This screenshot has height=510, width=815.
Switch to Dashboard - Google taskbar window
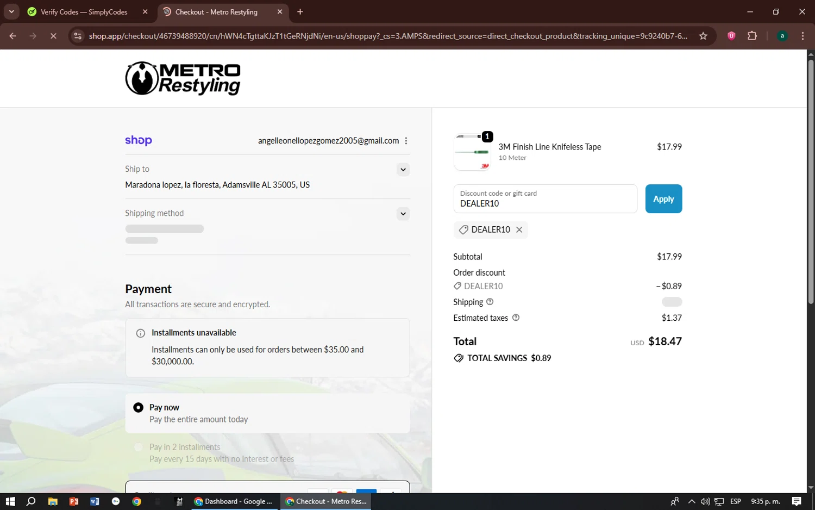tap(234, 501)
